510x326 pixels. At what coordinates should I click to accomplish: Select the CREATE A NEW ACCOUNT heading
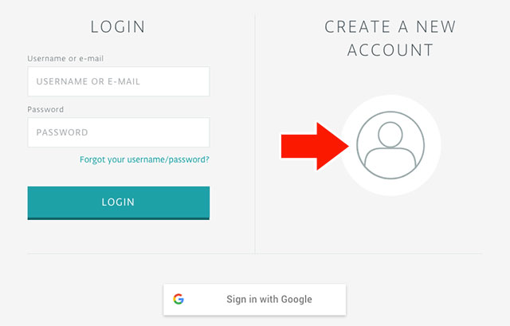coord(390,38)
